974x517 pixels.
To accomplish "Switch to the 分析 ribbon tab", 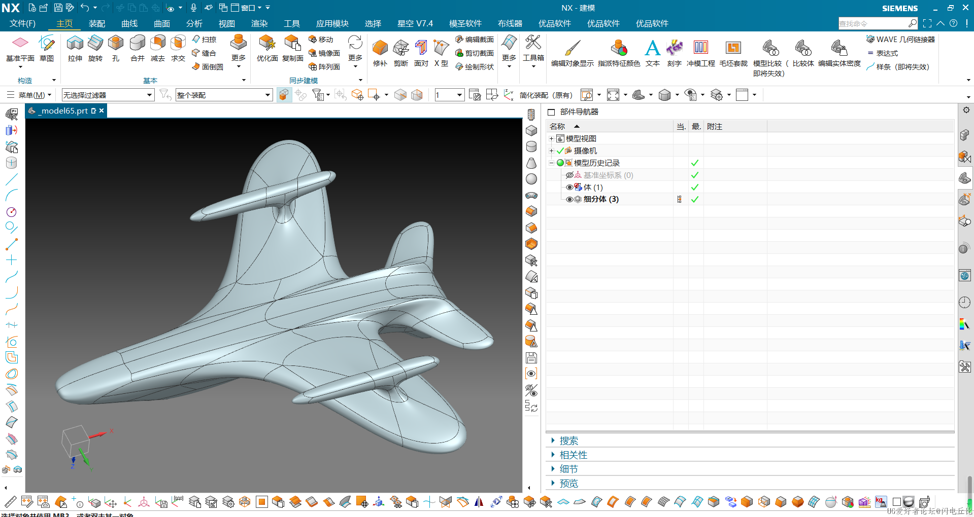I will pyautogui.click(x=194, y=23).
